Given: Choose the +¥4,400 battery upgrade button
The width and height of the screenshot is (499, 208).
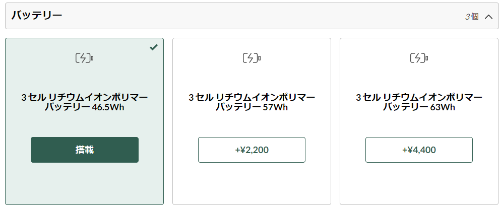Looking at the screenshot, I should click(419, 150).
